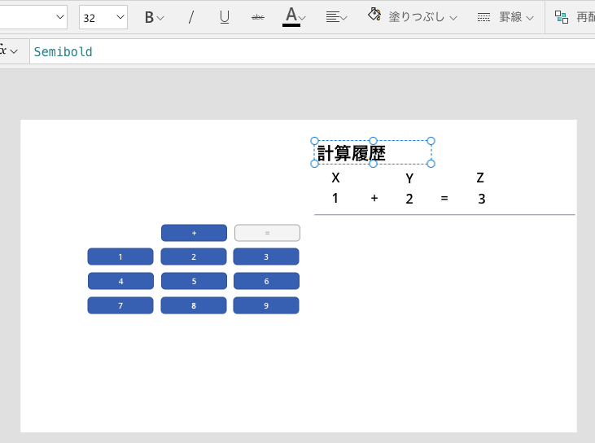Click the 2 button on keypad
This screenshot has width=595, height=443.
(x=194, y=257)
